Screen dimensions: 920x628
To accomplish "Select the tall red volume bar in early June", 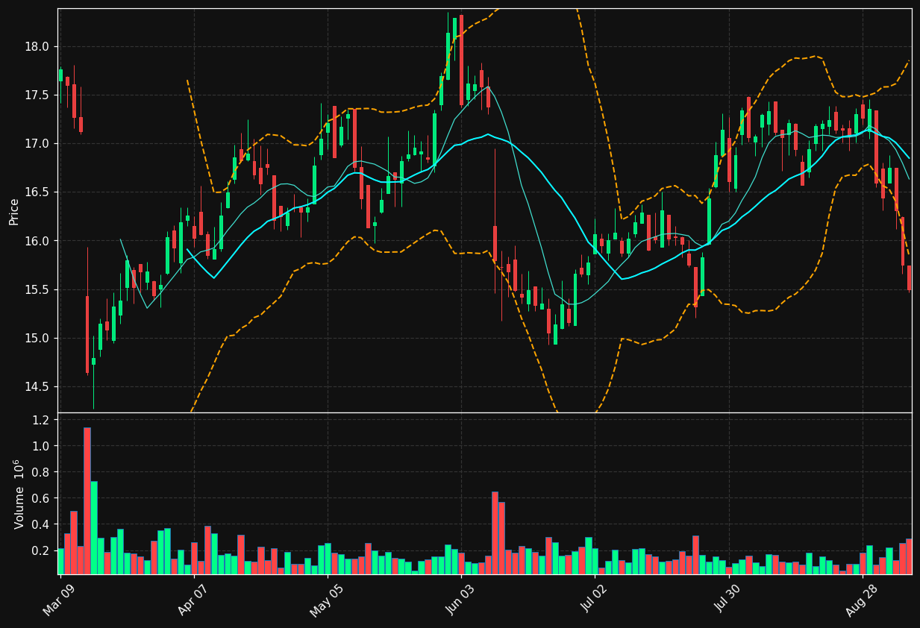I will point(495,533).
